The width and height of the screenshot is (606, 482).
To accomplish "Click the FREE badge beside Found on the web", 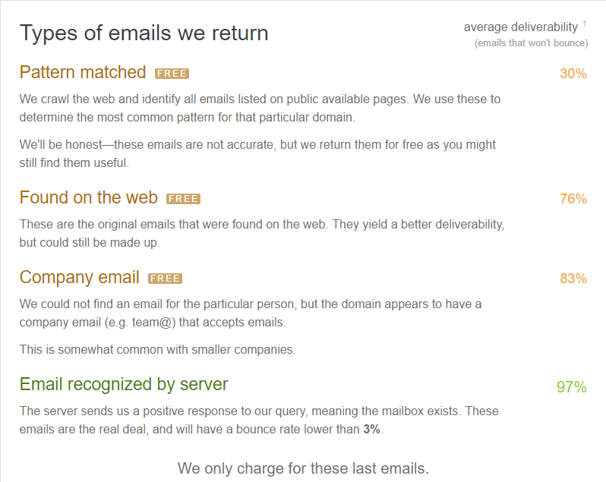I will point(183,199).
